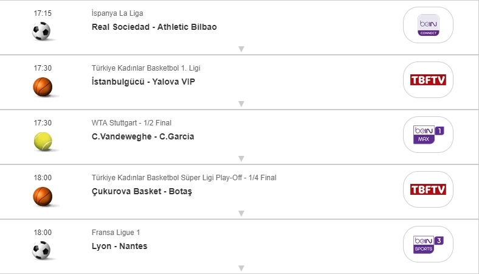Expand details under İstanbulgücü - Yalova VIP
Image resolution: width=479 pixels, height=274 pixels.
point(241,104)
